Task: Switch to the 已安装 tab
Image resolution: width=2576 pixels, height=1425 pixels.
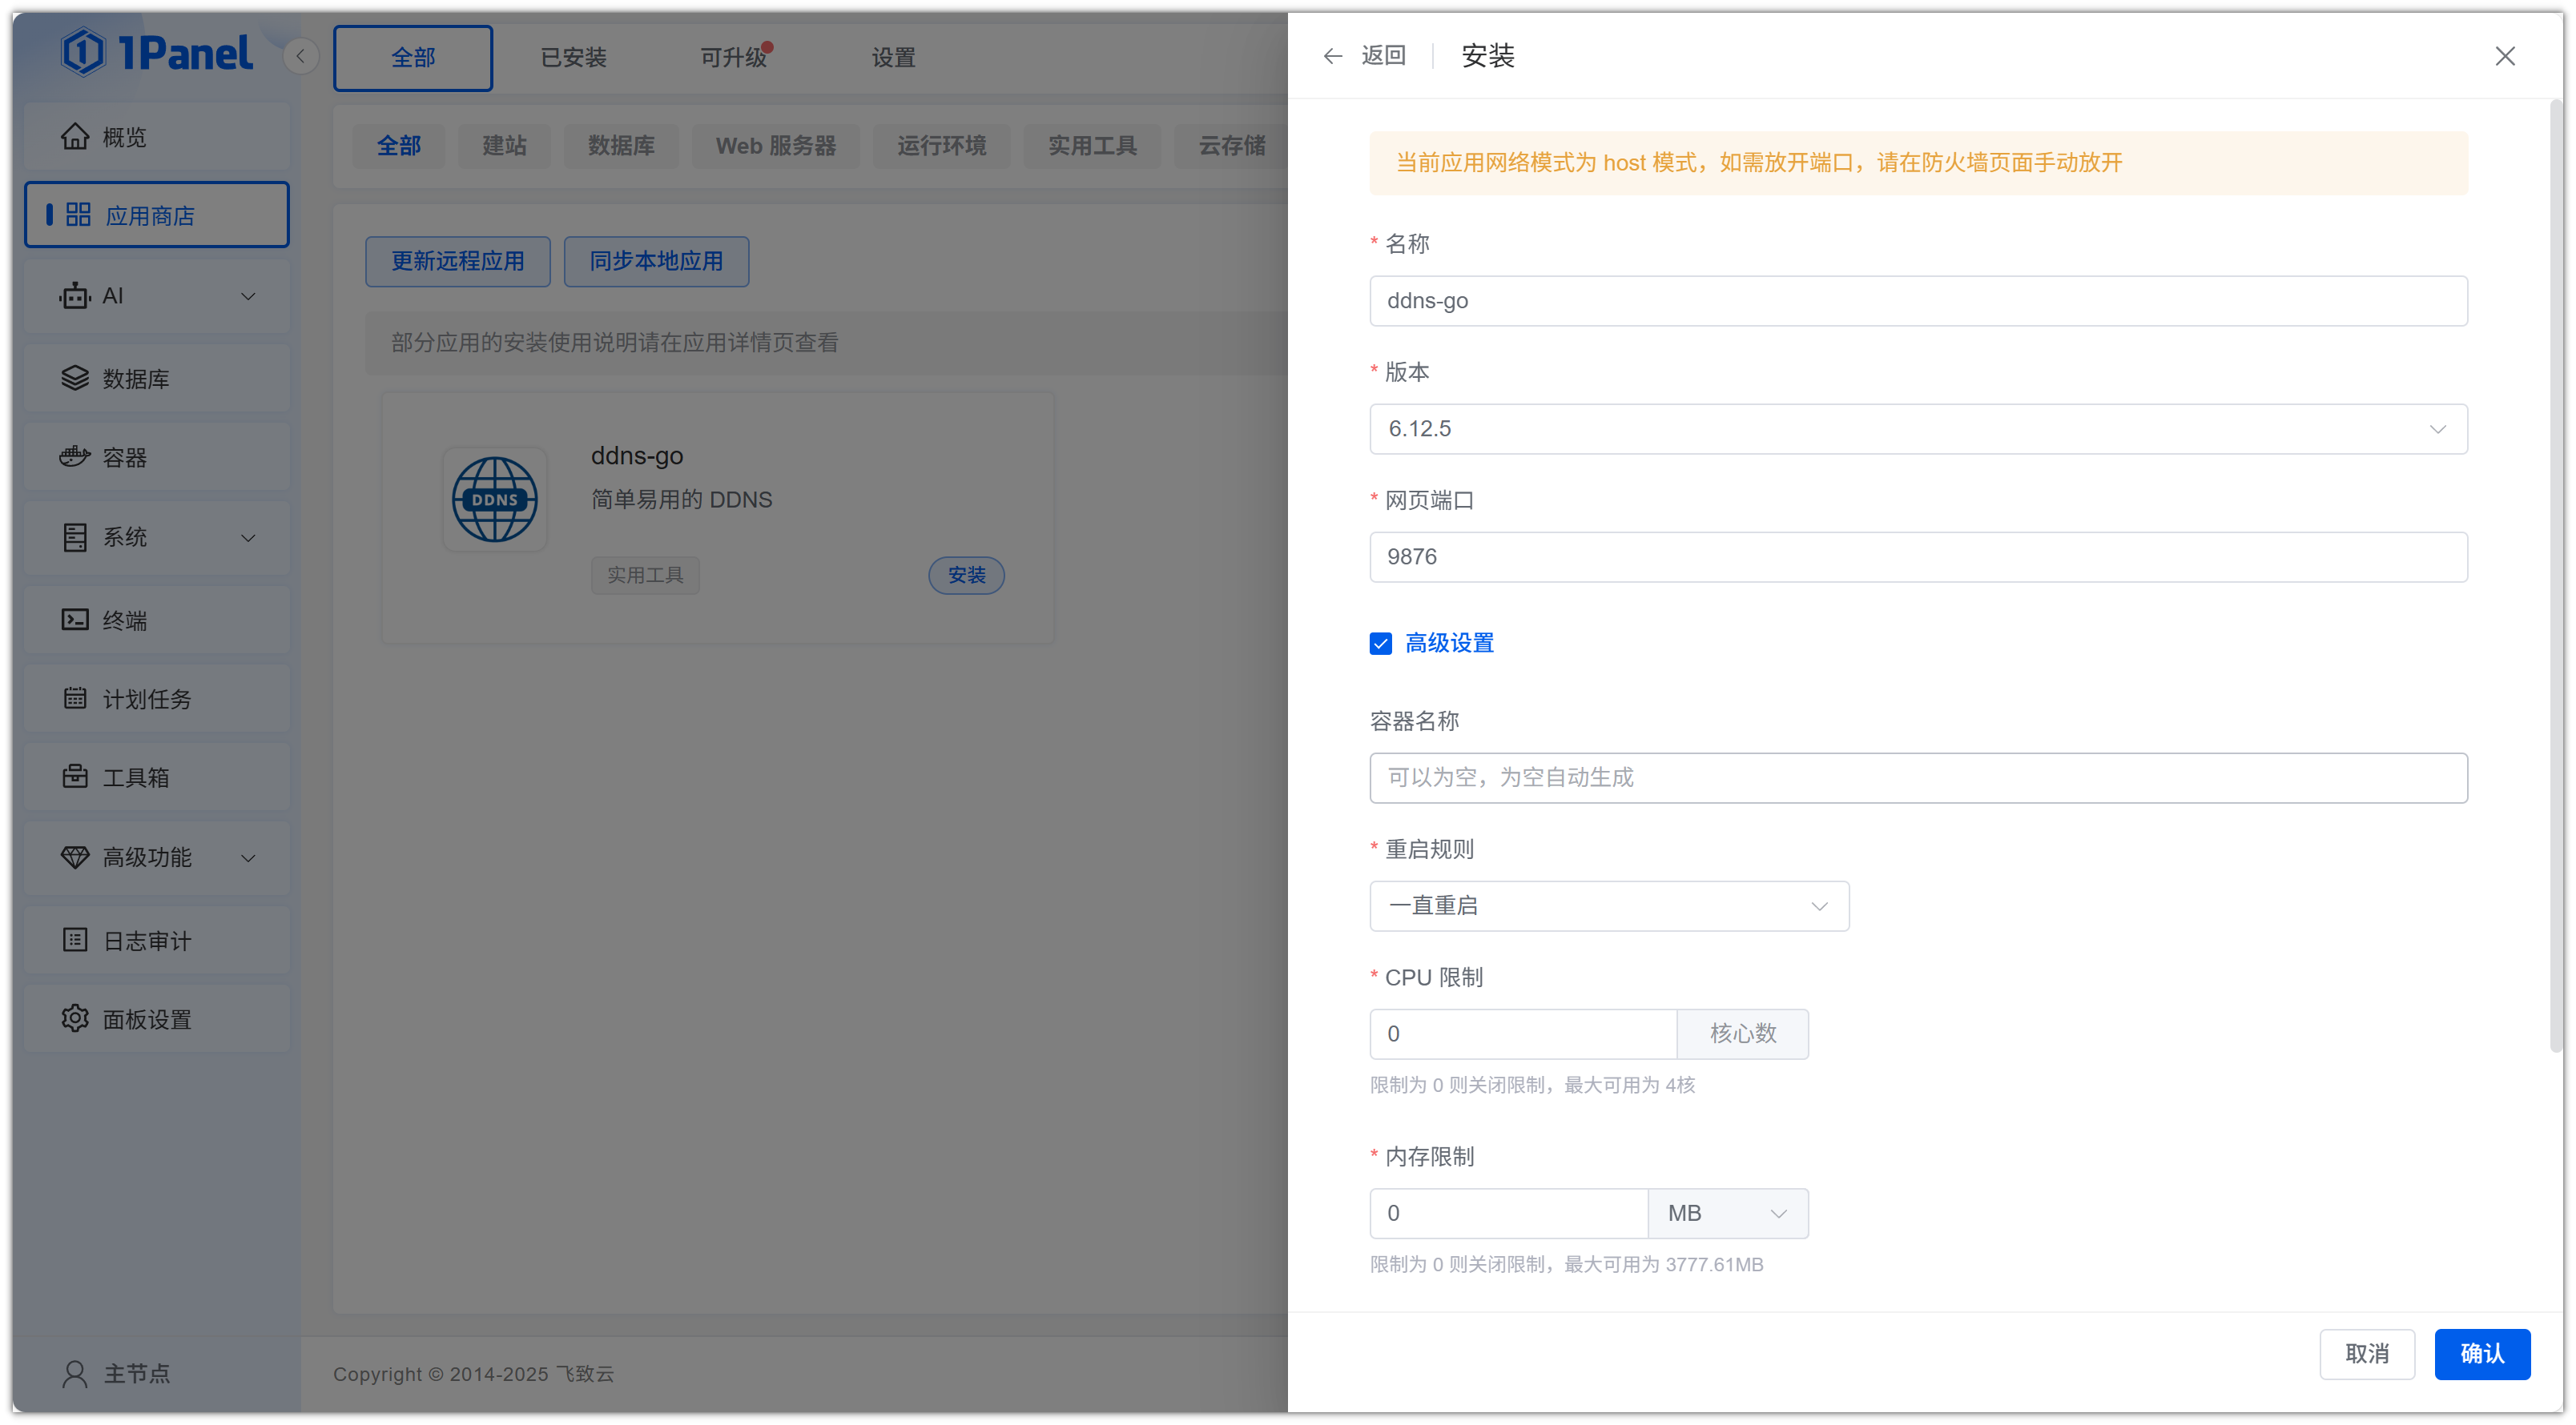Action: point(573,58)
